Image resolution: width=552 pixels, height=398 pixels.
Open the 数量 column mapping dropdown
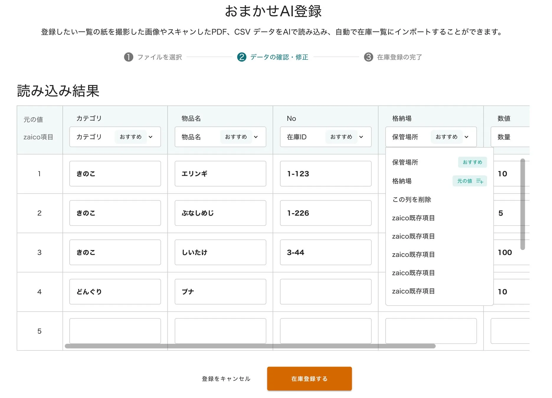tap(510, 137)
